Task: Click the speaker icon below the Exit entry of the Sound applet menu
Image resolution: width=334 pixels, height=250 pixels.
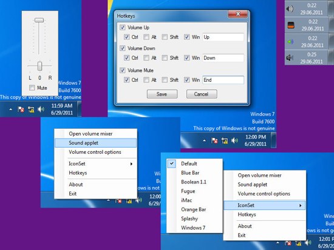Action: pyautogui.click(x=138, y=200)
